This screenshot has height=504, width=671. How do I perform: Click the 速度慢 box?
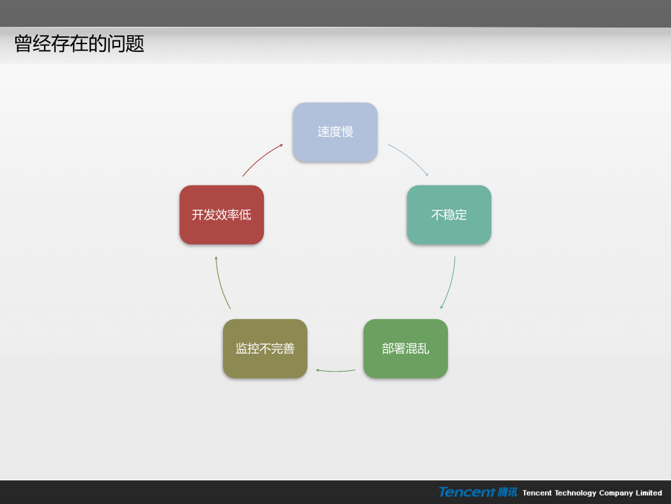tap(335, 132)
